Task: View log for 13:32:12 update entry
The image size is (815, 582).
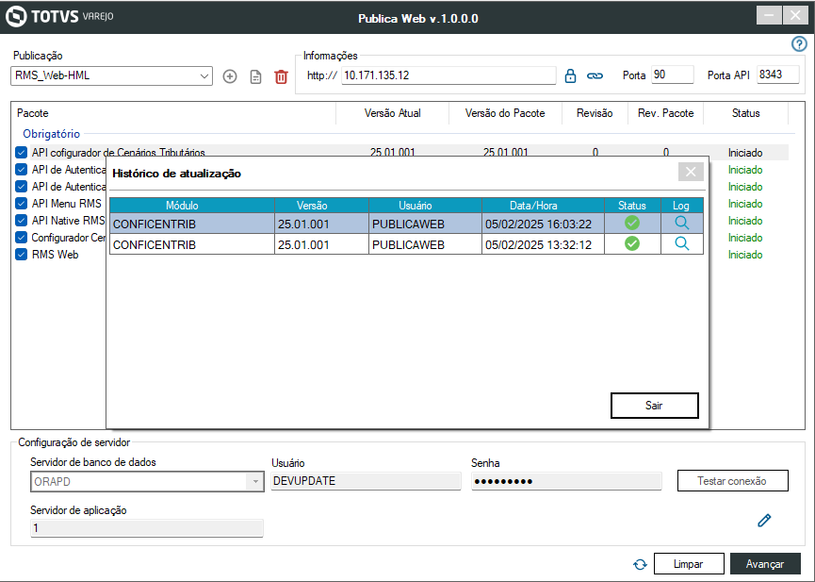Action: coord(682,243)
